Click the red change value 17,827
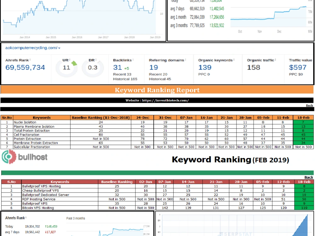Image resolution: width=315 pixels, height=236 pixels. [x=50, y=232]
